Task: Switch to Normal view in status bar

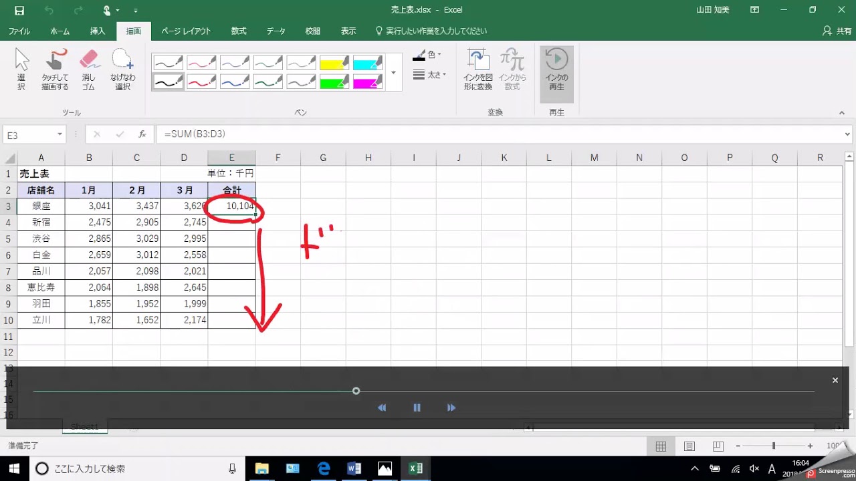Action: pyautogui.click(x=661, y=446)
